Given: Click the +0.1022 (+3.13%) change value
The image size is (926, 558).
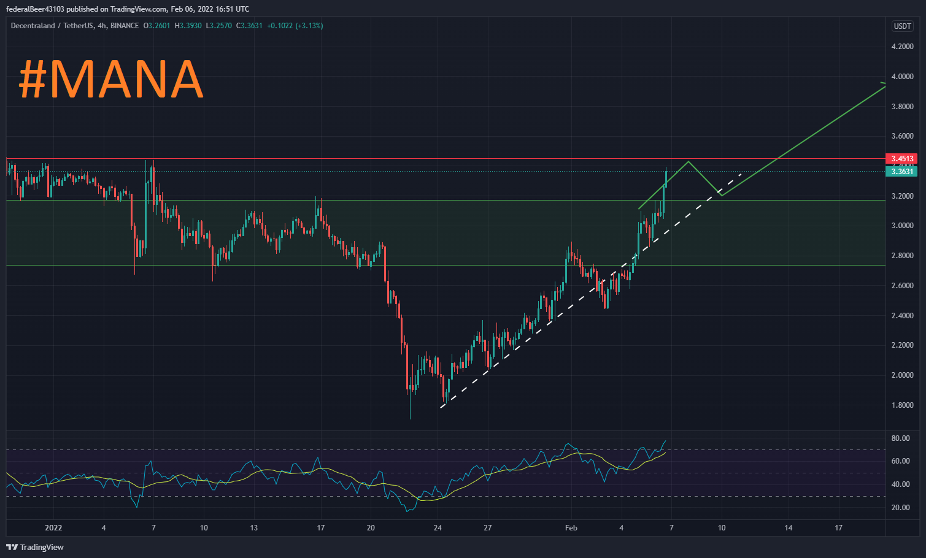Looking at the screenshot, I should 295,26.
